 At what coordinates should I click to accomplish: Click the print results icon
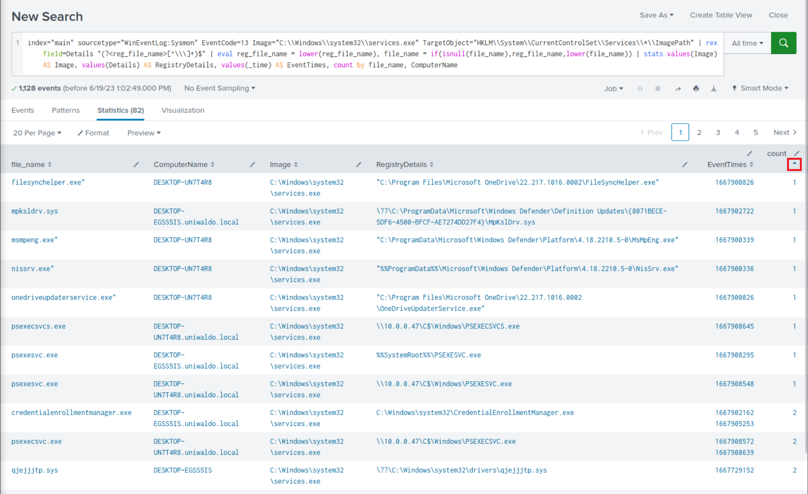point(696,89)
